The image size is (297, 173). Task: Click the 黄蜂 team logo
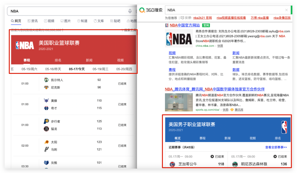(46, 101)
